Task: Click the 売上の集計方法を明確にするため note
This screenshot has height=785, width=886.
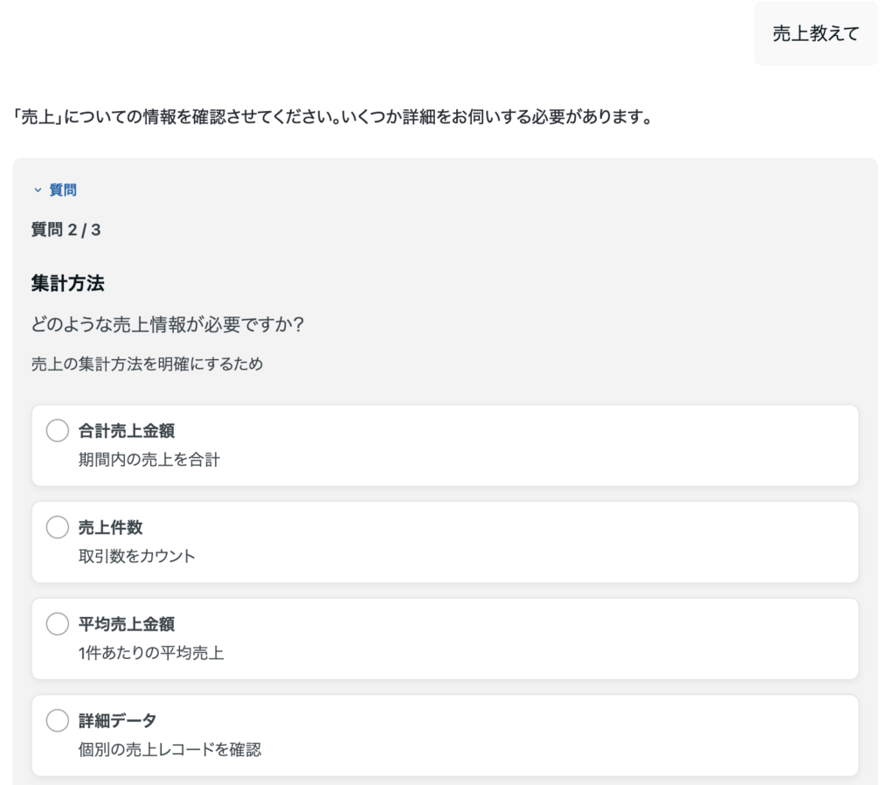Action: (x=147, y=365)
